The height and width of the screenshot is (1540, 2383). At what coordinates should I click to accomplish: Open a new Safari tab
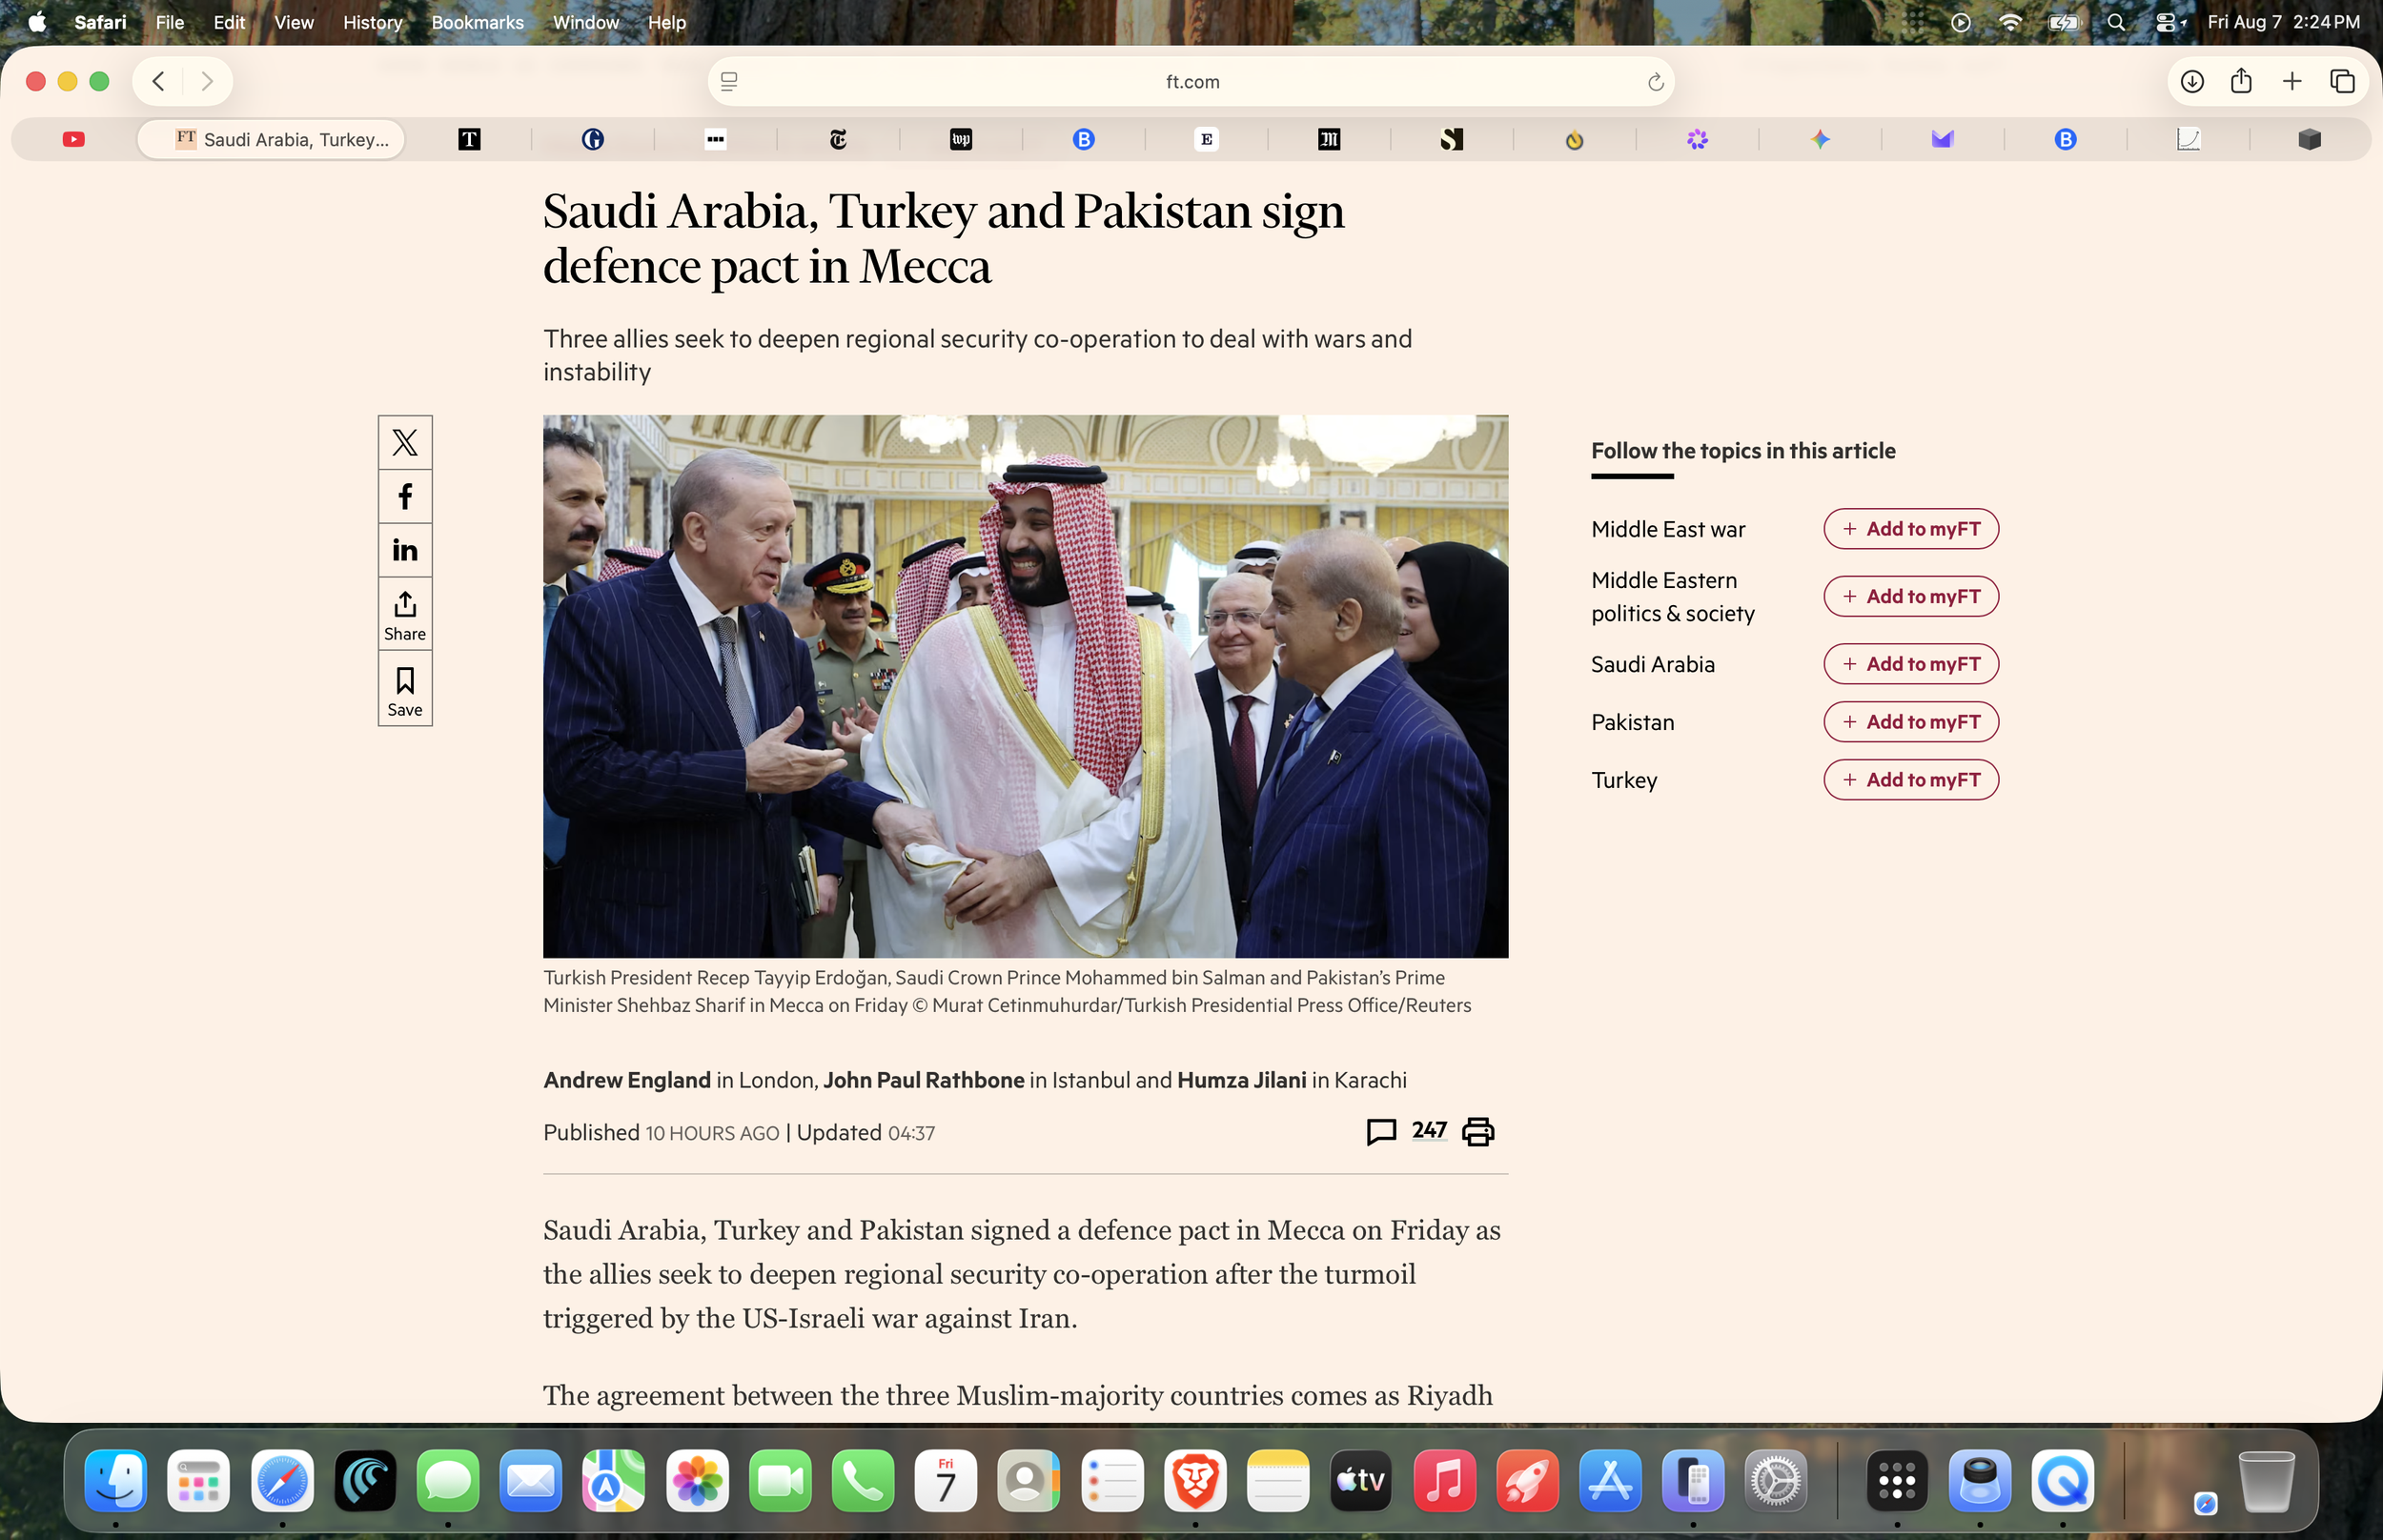point(2292,82)
